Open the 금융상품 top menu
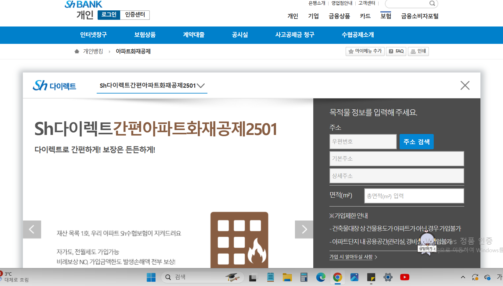The image size is (503, 286). [340, 16]
